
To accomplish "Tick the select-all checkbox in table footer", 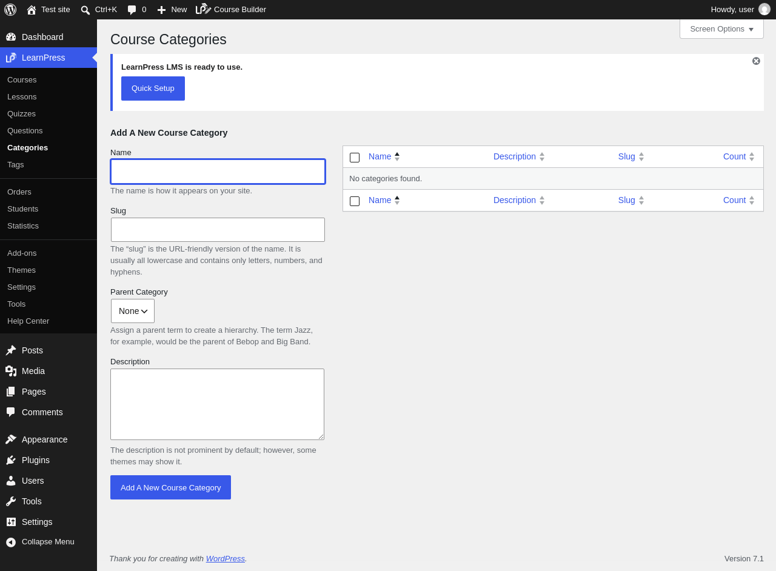I will tap(355, 201).
